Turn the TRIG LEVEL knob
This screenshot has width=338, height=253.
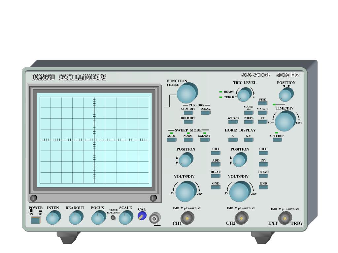click(245, 95)
